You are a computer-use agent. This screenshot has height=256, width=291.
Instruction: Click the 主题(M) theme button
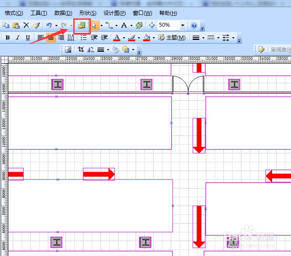pyautogui.click(x=172, y=38)
